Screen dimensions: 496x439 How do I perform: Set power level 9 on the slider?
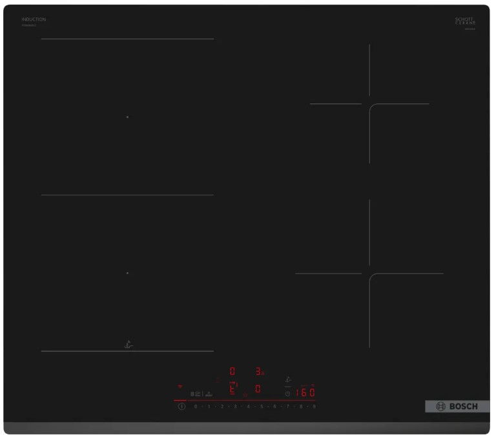tap(314, 407)
